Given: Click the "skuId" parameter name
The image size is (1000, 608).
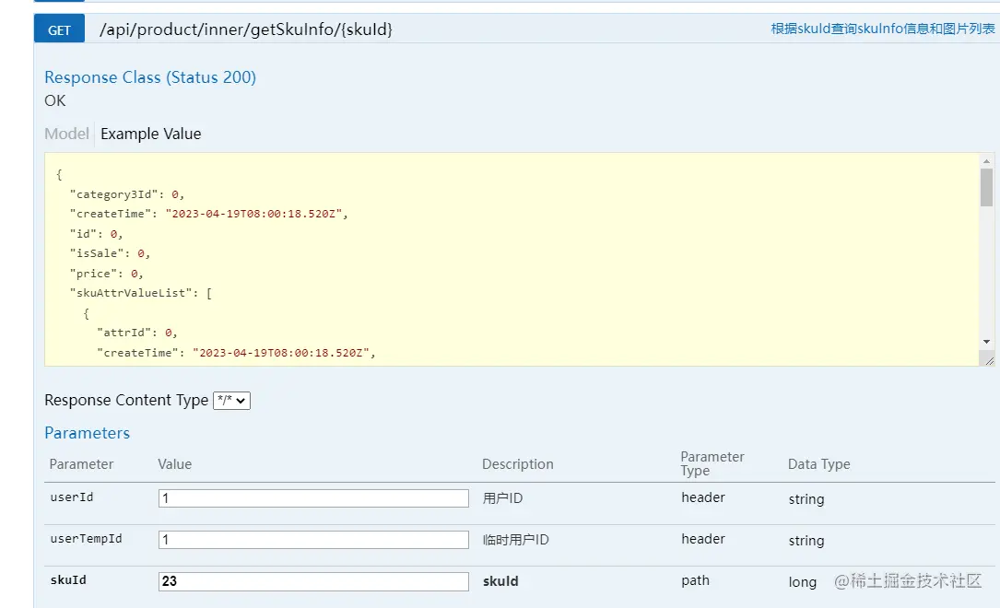Looking at the screenshot, I should 68,580.
